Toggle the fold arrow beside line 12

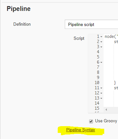[101, 93]
